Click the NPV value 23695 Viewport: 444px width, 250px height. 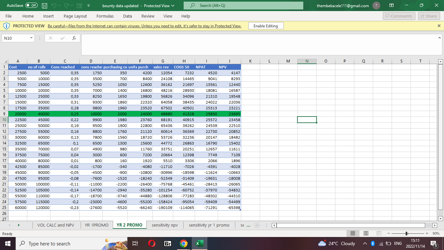(229, 114)
